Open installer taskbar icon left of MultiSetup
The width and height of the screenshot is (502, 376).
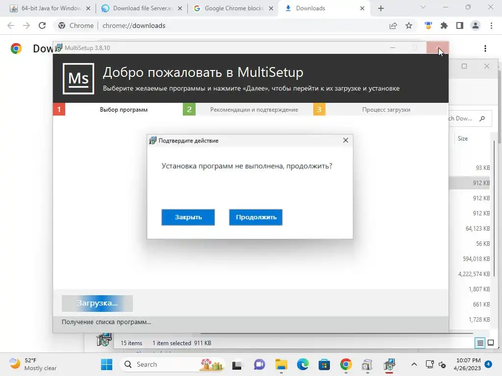click(367, 364)
